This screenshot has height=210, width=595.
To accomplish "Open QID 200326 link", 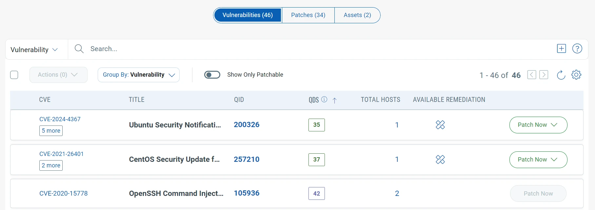I will pos(247,125).
